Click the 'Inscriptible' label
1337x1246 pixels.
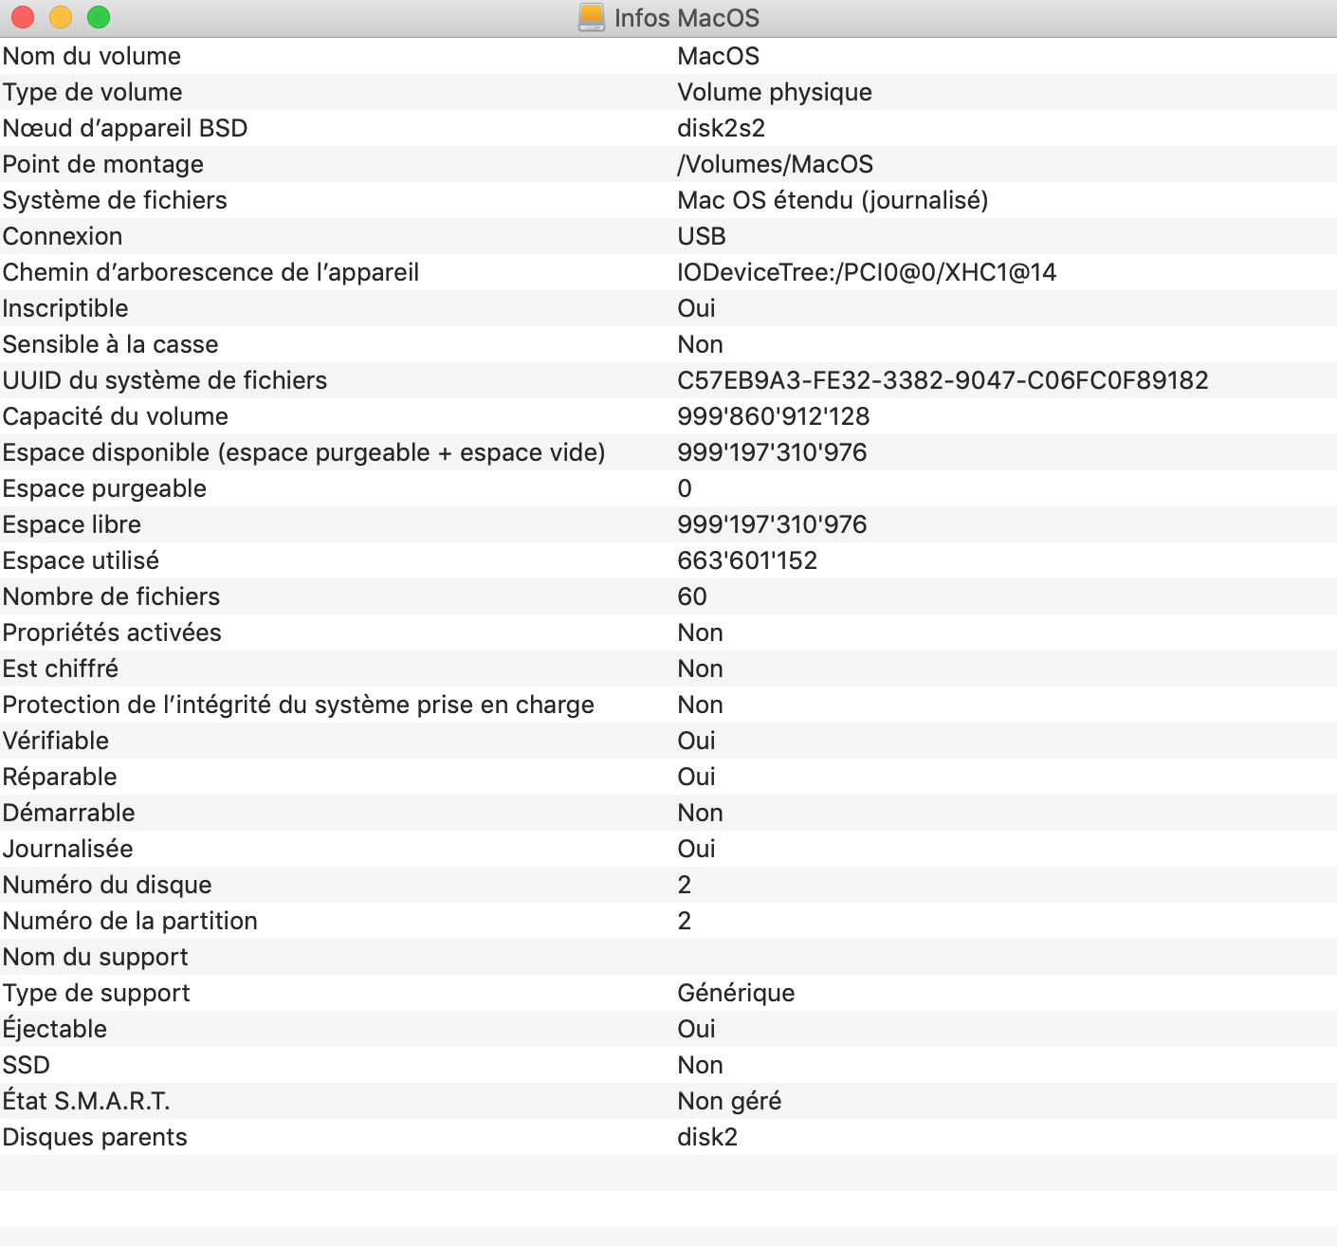point(65,308)
